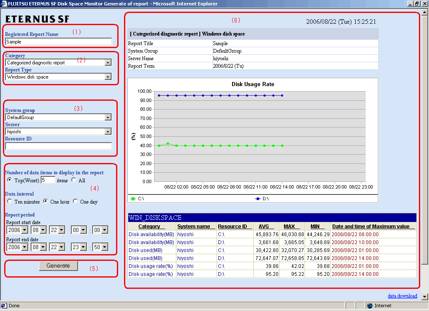Click the Internet zone globe icon

tap(370, 306)
